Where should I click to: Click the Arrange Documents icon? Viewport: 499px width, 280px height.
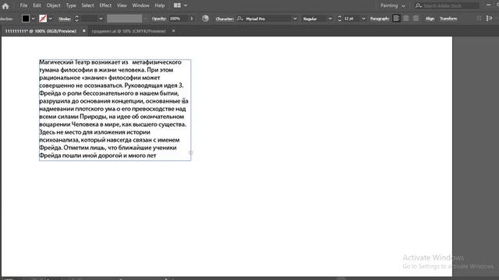point(177,5)
